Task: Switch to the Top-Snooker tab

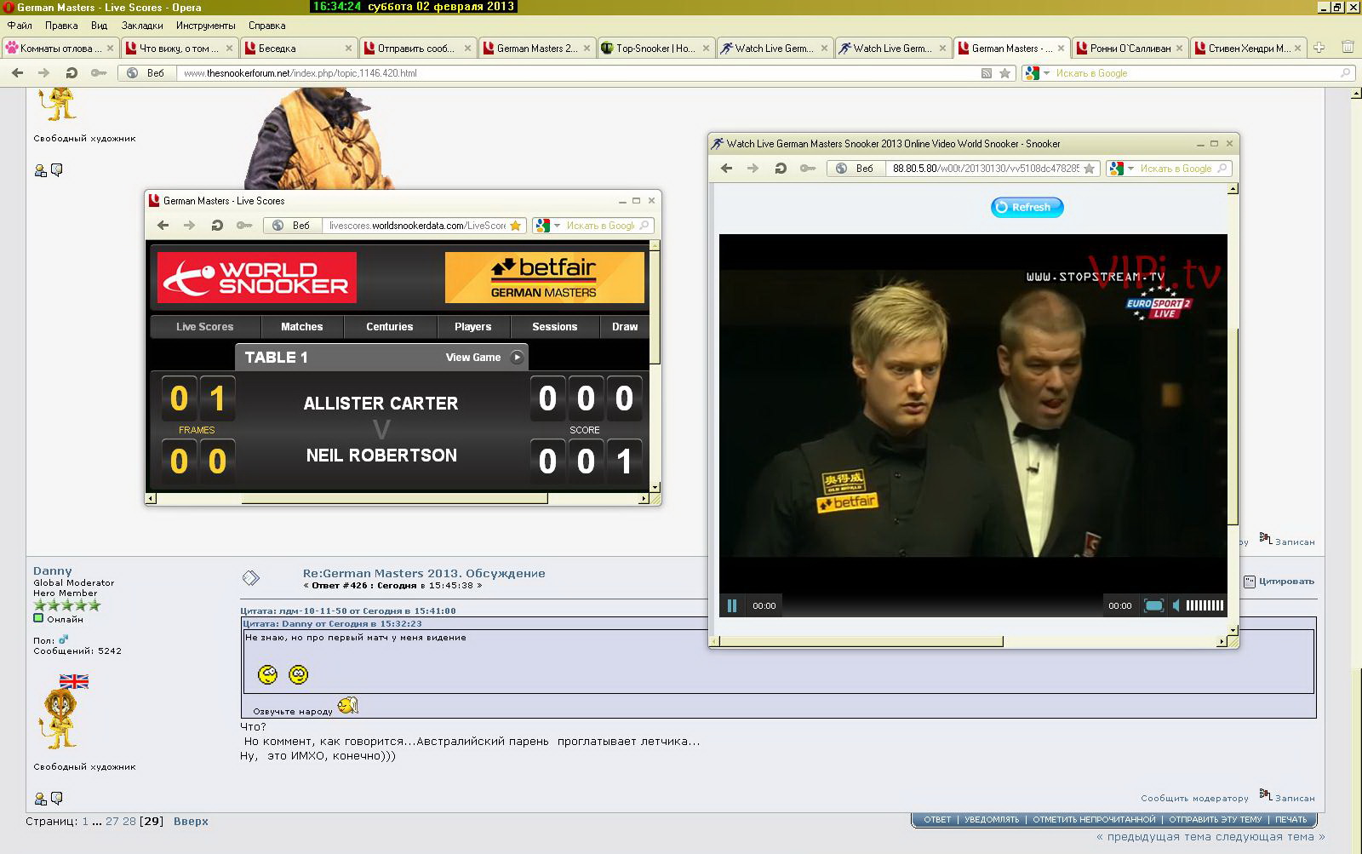Action: 655,48
